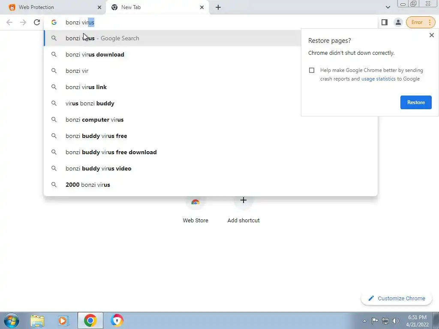Open the shield app taskbar icon
439x329 pixels.
point(117,320)
